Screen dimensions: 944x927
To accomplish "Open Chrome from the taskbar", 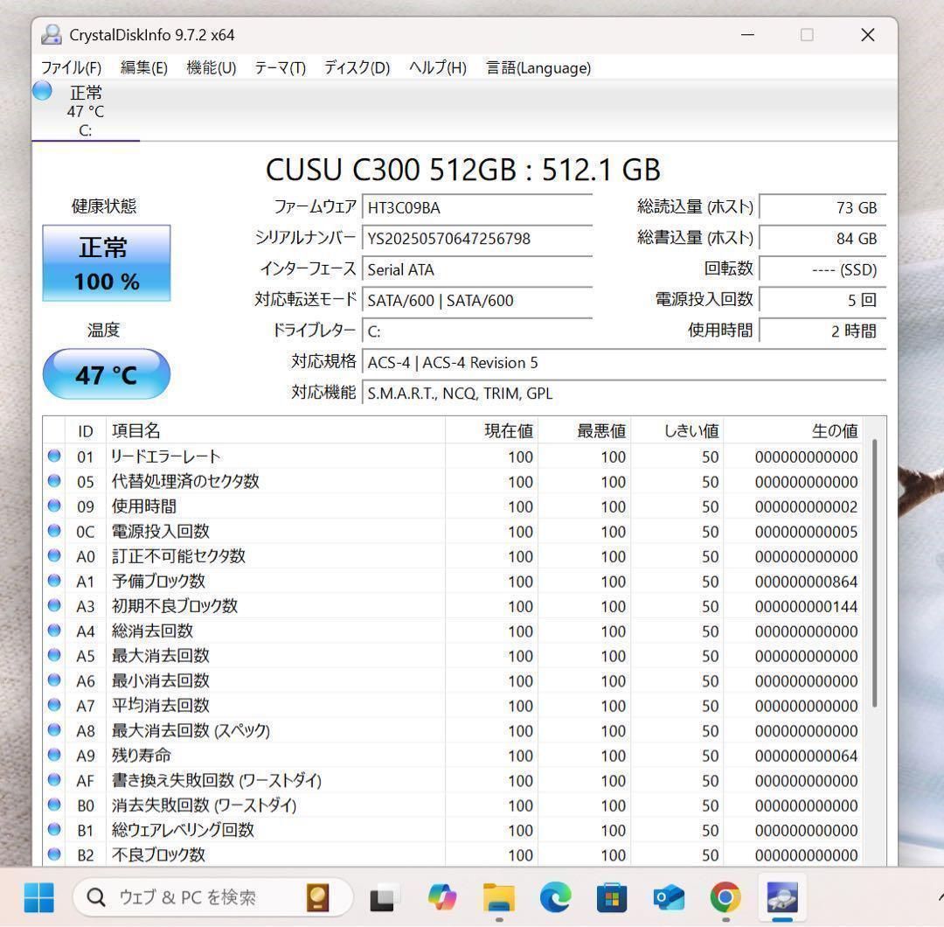I will (x=725, y=897).
